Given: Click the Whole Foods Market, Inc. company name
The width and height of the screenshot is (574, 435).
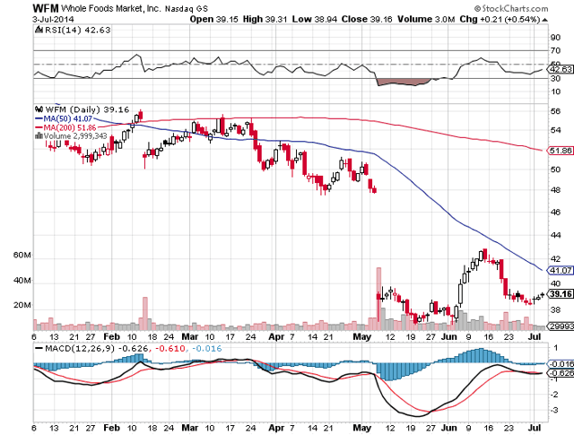Looking at the screenshot, I should 111,8.
